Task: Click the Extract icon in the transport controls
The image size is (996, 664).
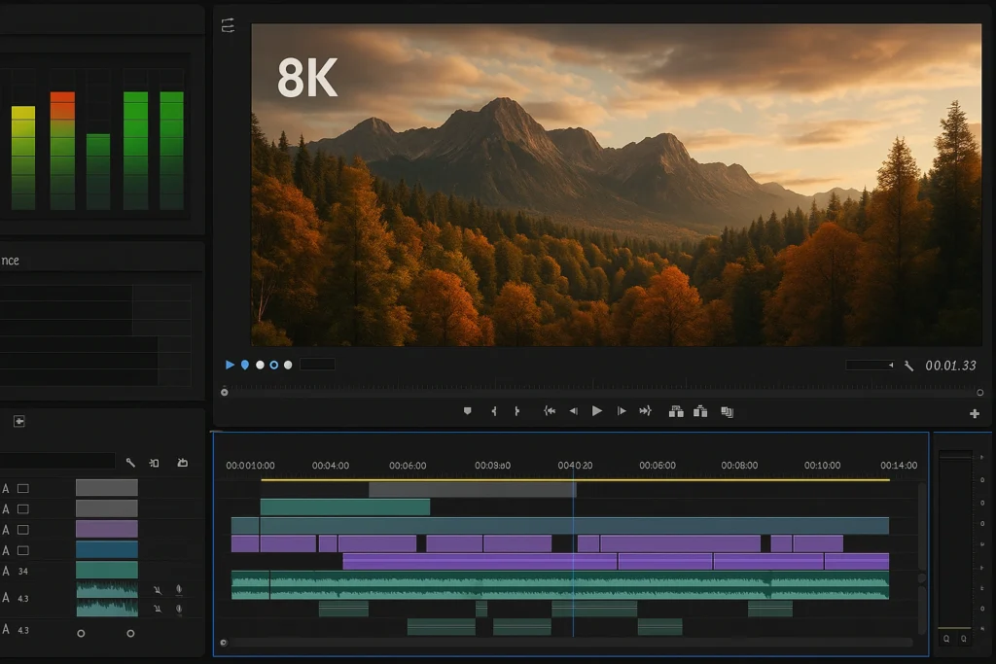Action: pyautogui.click(x=700, y=410)
